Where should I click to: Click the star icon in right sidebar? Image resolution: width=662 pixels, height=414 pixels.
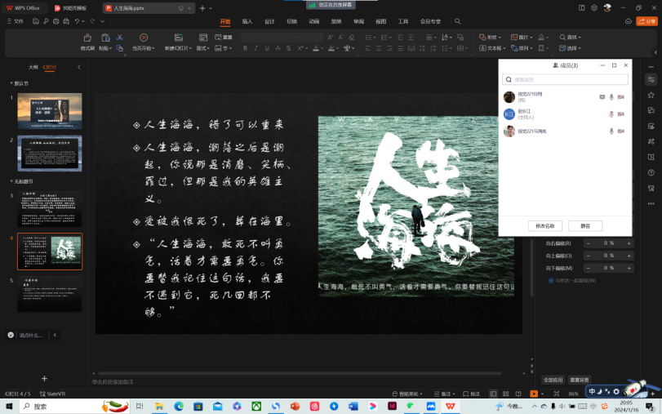[651, 96]
